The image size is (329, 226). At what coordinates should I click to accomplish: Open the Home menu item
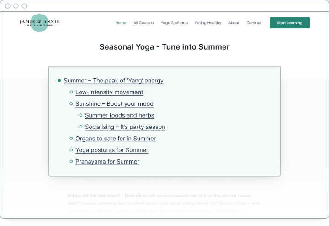click(x=121, y=23)
